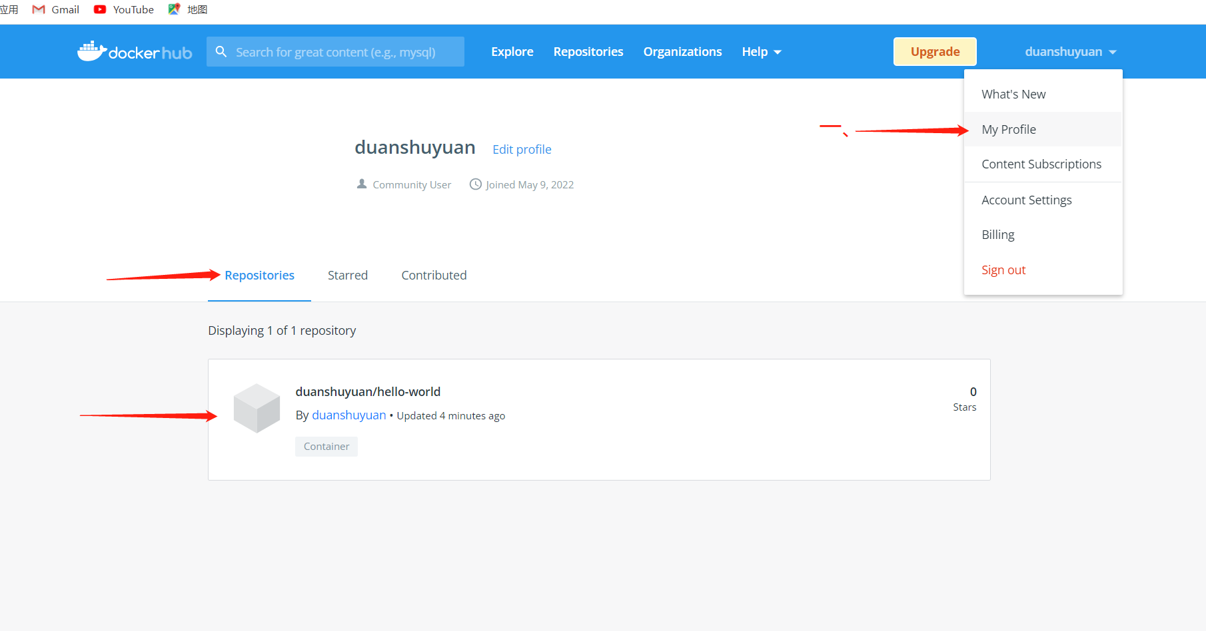This screenshot has height=631, width=1206.
Task: Open the Maps bookmark icon
Action: 174,9
